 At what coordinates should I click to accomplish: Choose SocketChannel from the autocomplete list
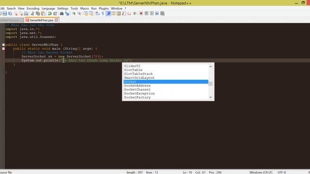[x=166, y=89]
